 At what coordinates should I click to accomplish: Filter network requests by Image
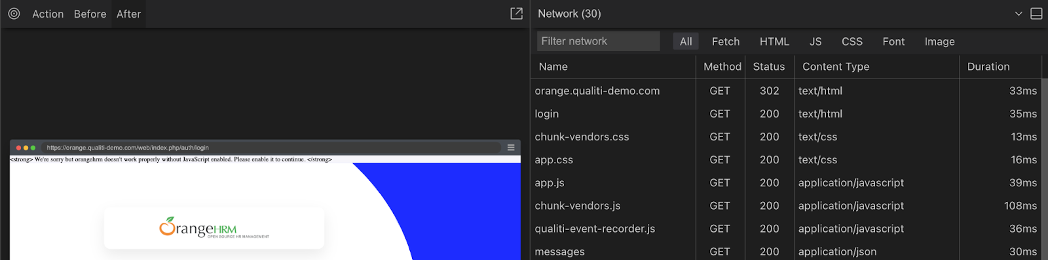coord(939,41)
